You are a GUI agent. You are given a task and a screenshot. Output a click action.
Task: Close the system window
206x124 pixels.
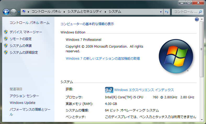[198, 3]
